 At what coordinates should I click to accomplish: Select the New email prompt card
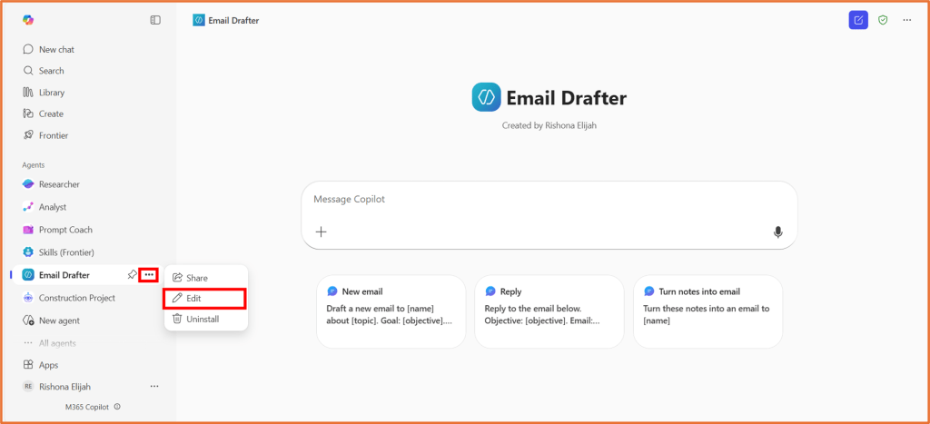(391, 311)
